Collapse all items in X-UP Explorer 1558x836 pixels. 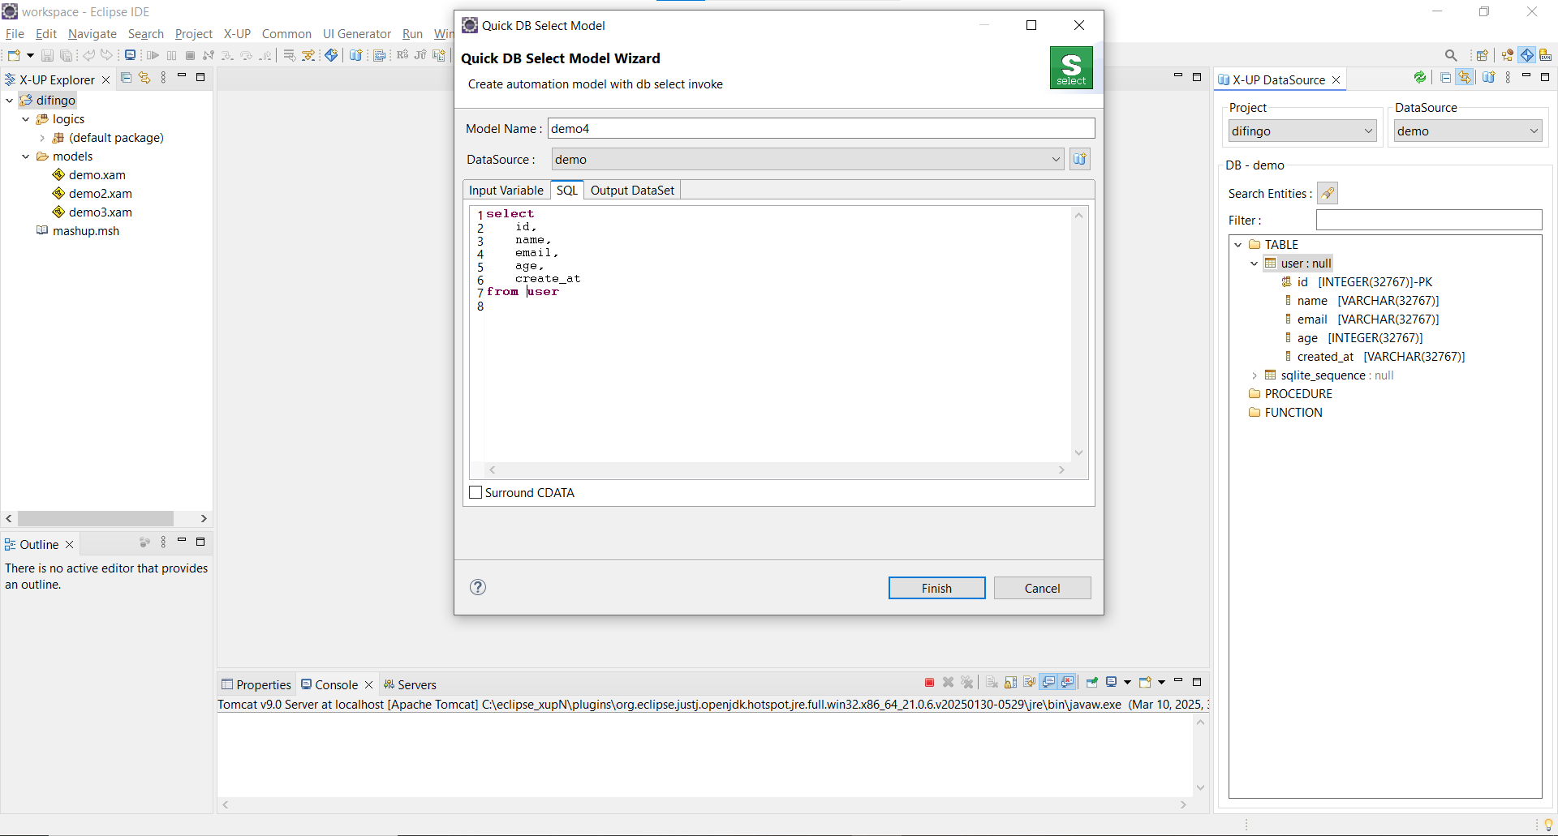click(126, 78)
